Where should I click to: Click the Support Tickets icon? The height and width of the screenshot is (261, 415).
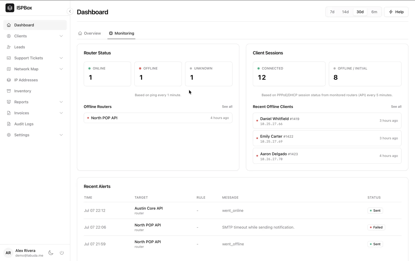point(9,58)
